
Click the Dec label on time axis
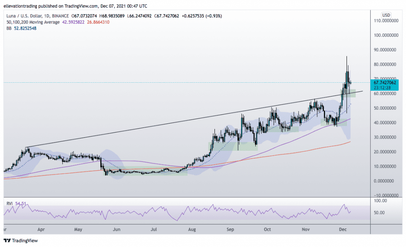click(343, 230)
